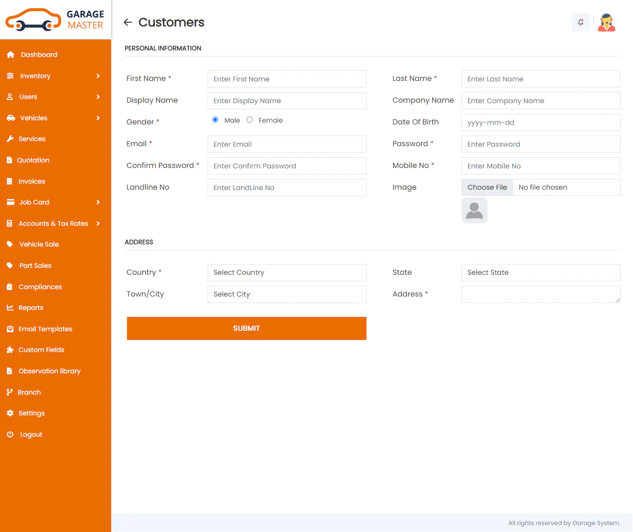The image size is (633, 532).
Task: Go to Email Templates menu item
Action: pos(45,329)
